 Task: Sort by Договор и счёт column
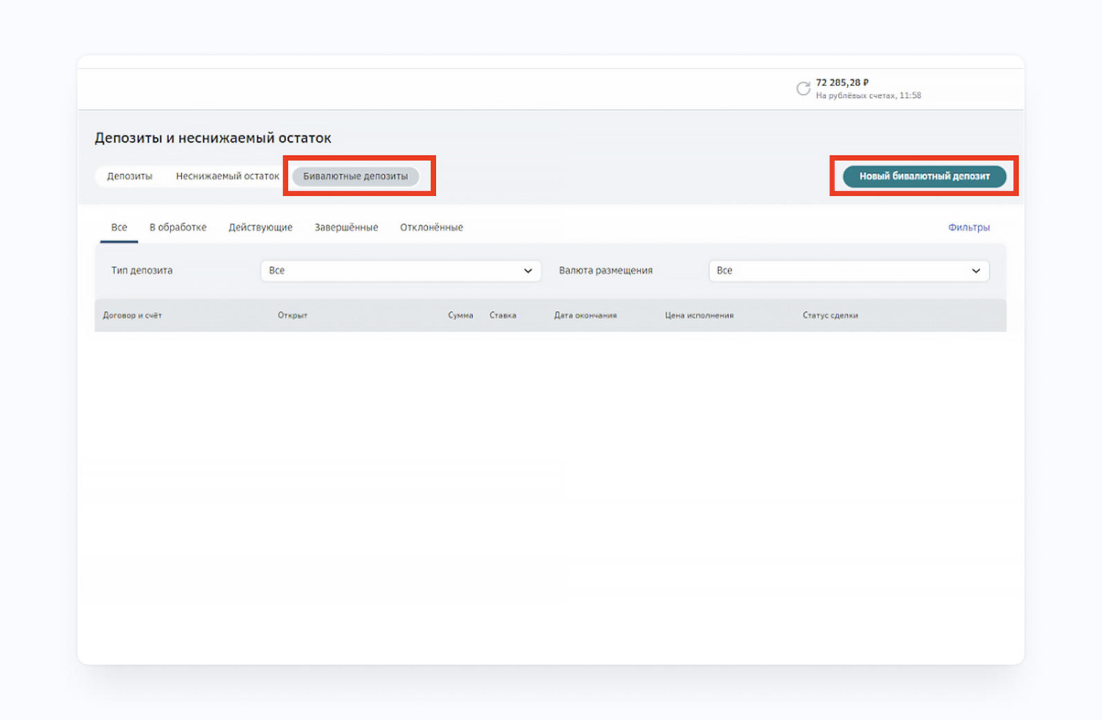(x=132, y=316)
